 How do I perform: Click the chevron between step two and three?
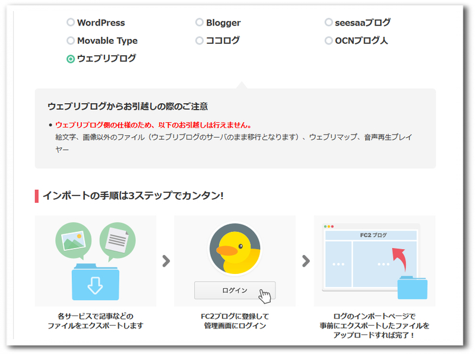[x=306, y=261]
